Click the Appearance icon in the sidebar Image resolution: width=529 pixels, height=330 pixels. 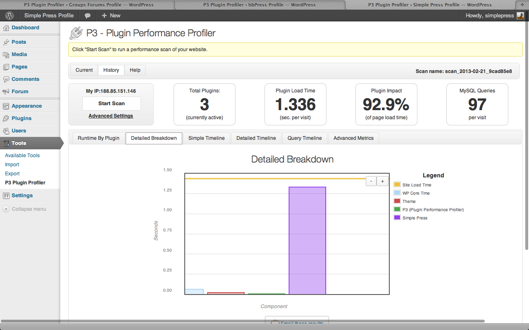[x=6, y=106]
